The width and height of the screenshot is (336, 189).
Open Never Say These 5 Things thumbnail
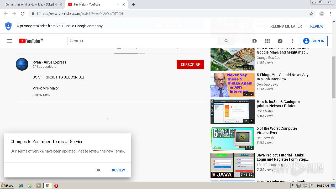tap(233, 85)
